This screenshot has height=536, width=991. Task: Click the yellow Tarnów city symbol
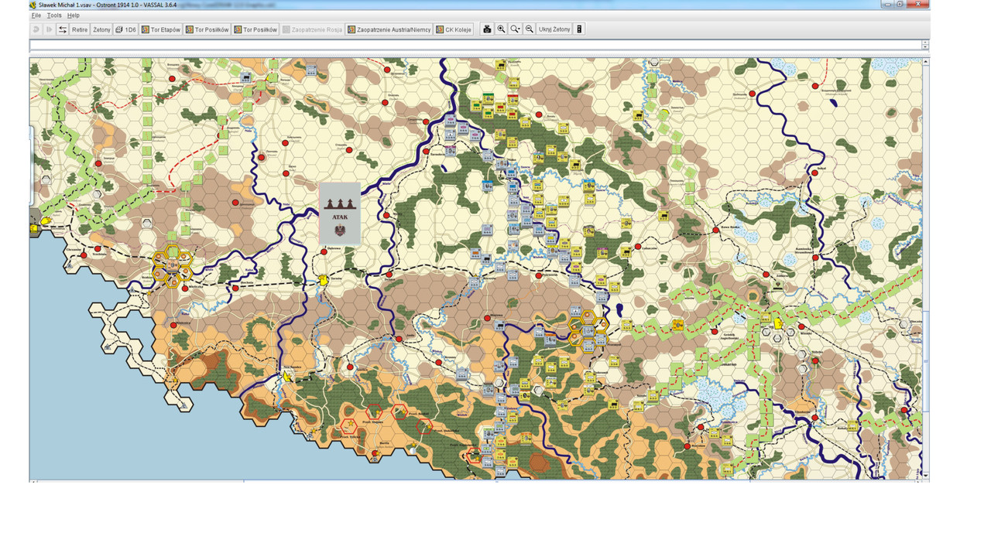(x=324, y=281)
